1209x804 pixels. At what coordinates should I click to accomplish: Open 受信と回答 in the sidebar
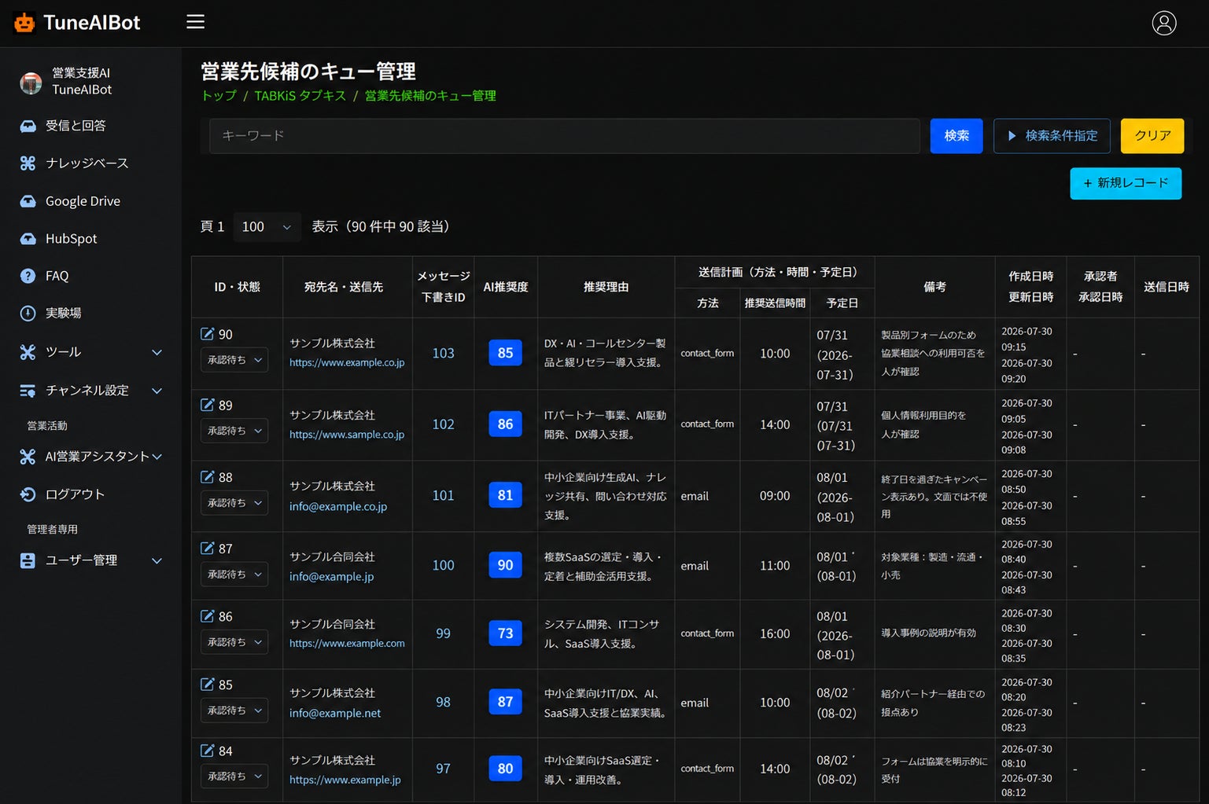click(x=76, y=126)
